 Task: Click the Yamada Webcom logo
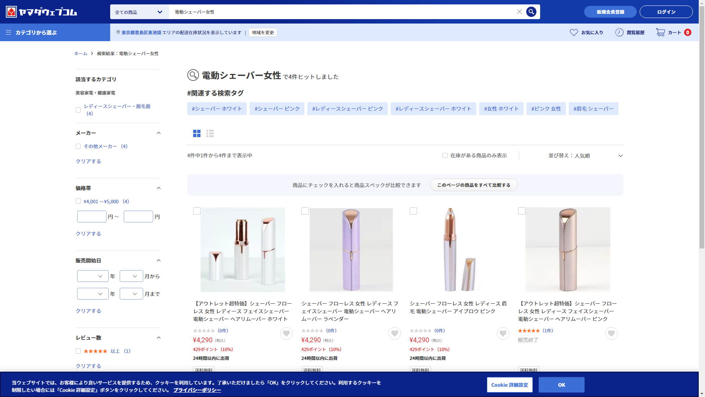tap(41, 12)
